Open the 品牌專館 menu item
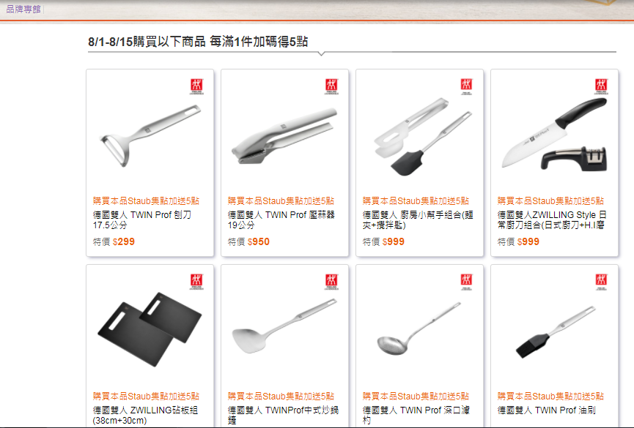The width and height of the screenshot is (634, 428). [23, 9]
